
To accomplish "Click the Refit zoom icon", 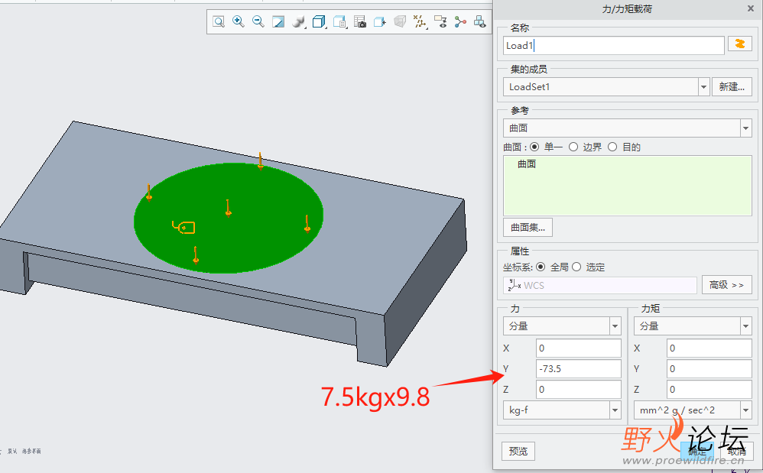I will coord(219,21).
